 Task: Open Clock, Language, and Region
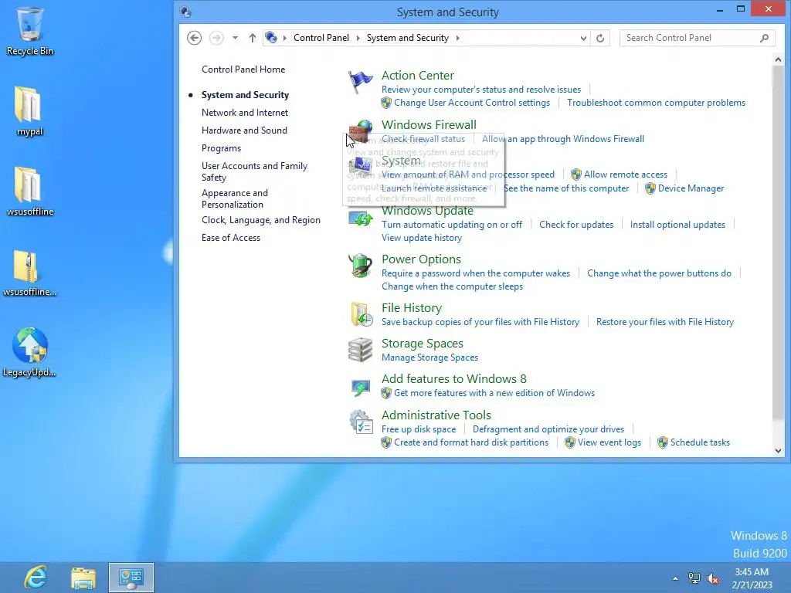[x=261, y=220]
